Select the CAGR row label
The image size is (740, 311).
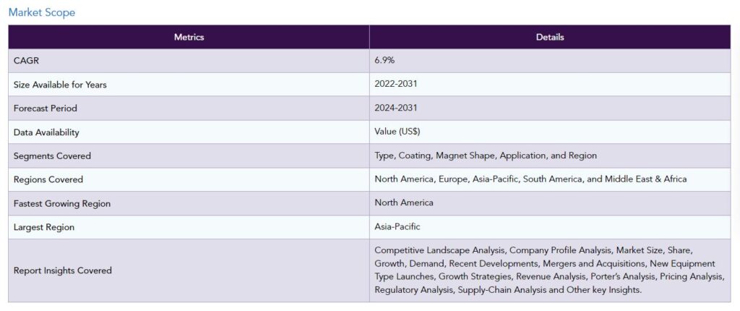[27, 61]
